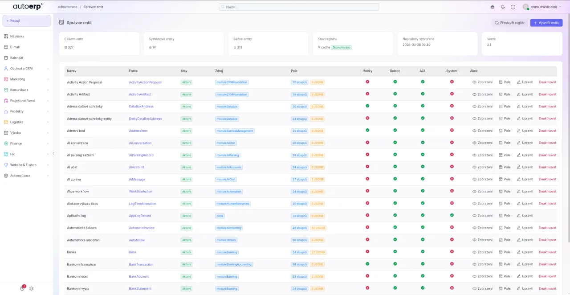Open the notifications bell

[503, 7]
